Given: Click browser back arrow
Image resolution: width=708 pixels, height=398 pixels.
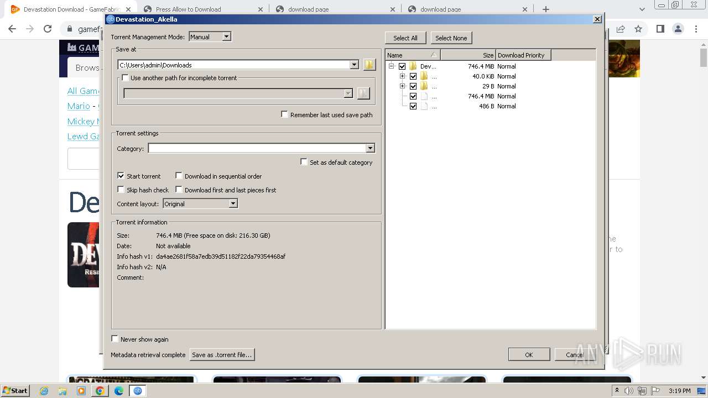Looking at the screenshot, I should (12, 29).
